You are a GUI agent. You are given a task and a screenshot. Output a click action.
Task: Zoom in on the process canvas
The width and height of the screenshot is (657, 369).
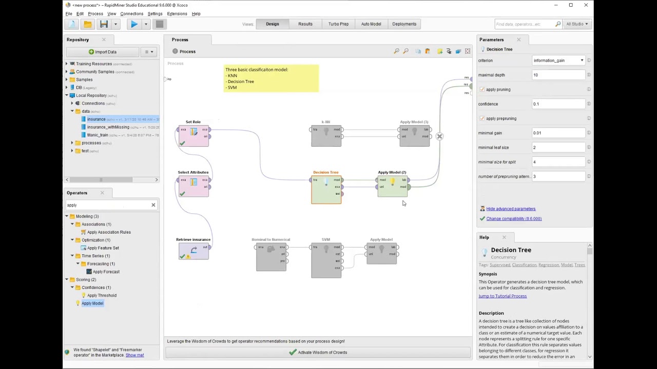click(396, 51)
